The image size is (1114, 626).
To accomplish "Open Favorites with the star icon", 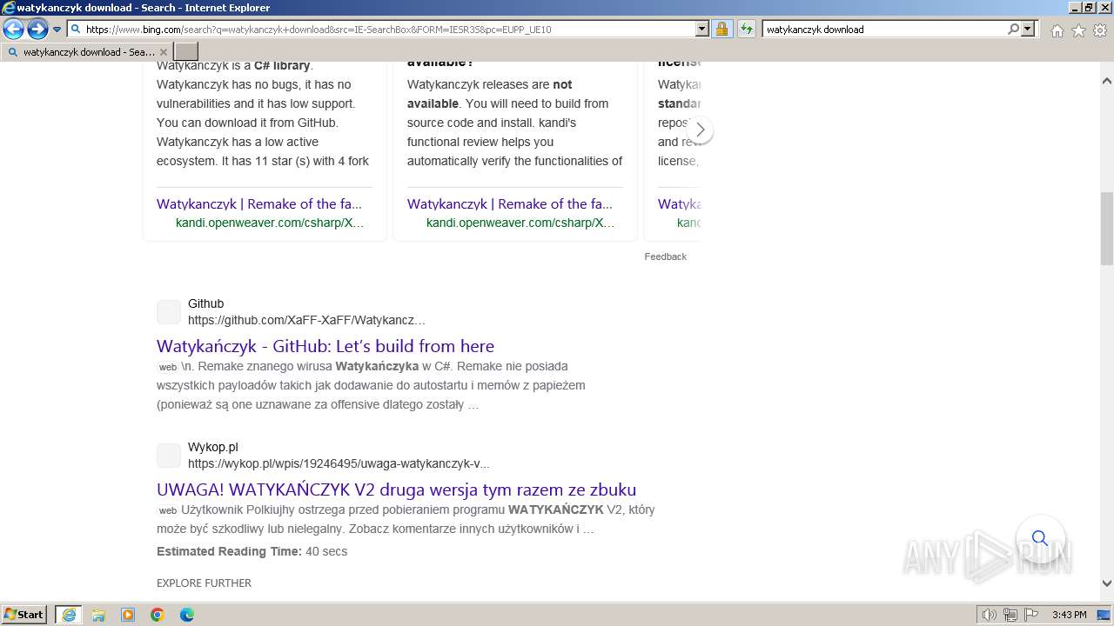I will pyautogui.click(x=1078, y=30).
